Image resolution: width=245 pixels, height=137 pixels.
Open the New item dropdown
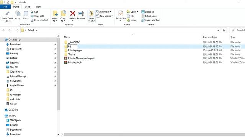[x=104, y=12]
